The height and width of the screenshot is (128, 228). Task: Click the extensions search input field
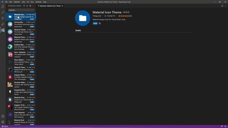click(x=21, y=10)
